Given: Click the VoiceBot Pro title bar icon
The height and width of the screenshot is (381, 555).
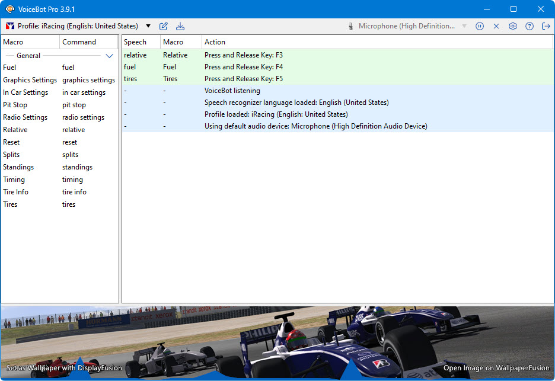Looking at the screenshot, I should [x=9, y=9].
